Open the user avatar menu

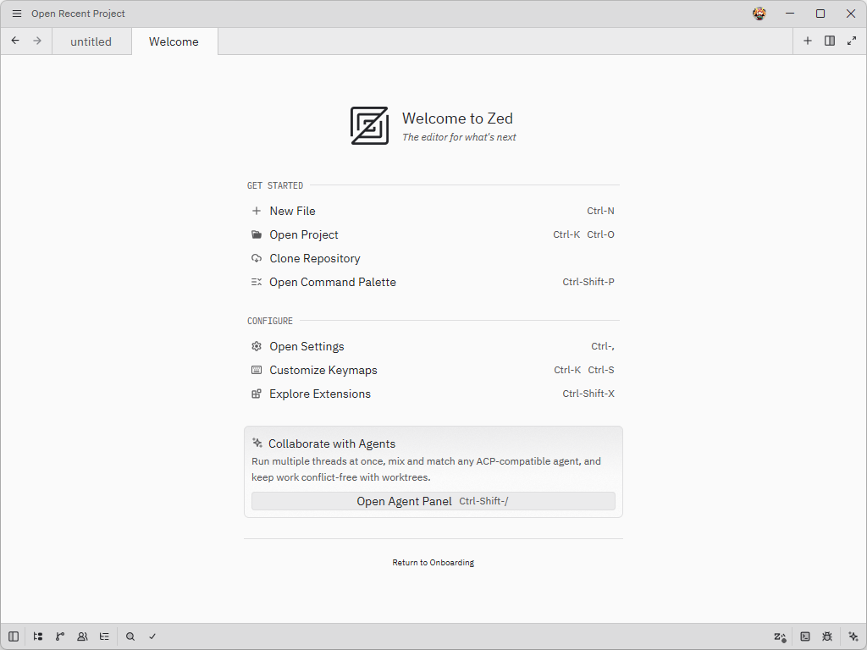tap(759, 14)
